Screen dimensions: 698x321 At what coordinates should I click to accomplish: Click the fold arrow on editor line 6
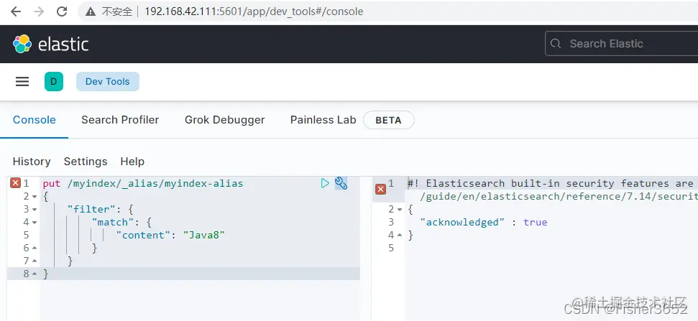click(x=35, y=248)
